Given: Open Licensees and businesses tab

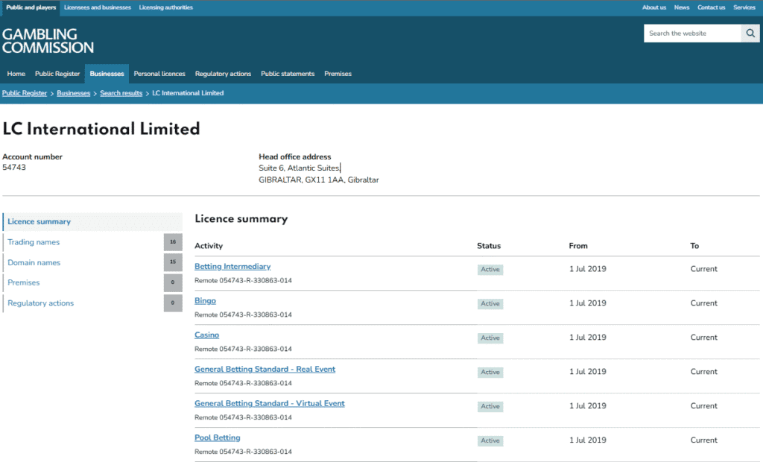Looking at the screenshot, I should pyautogui.click(x=98, y=7).
